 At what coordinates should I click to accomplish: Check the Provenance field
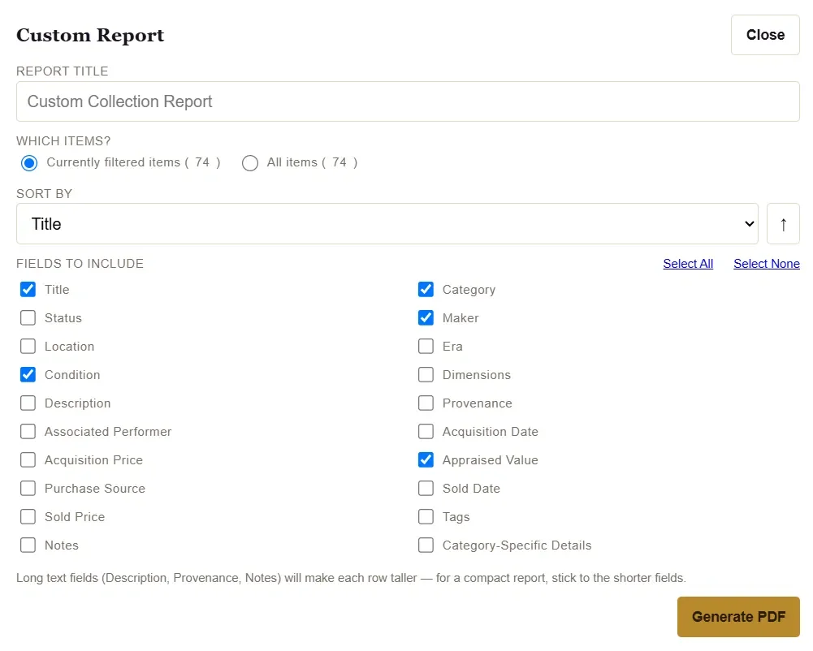point(426,403)
